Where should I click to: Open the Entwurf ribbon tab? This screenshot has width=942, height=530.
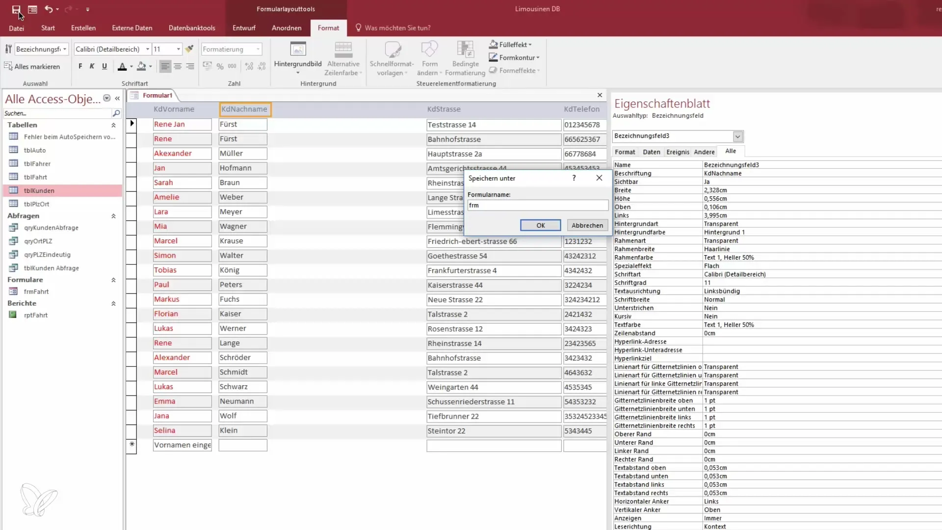tap(244, 28)
